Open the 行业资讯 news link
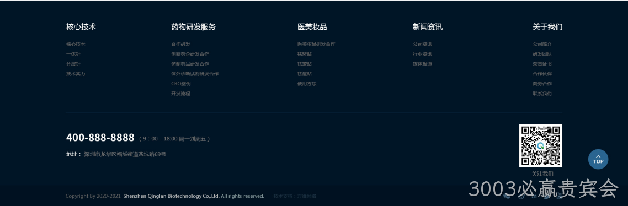The height and width of the screenshot is (206, 628). [x=422, y=54]
